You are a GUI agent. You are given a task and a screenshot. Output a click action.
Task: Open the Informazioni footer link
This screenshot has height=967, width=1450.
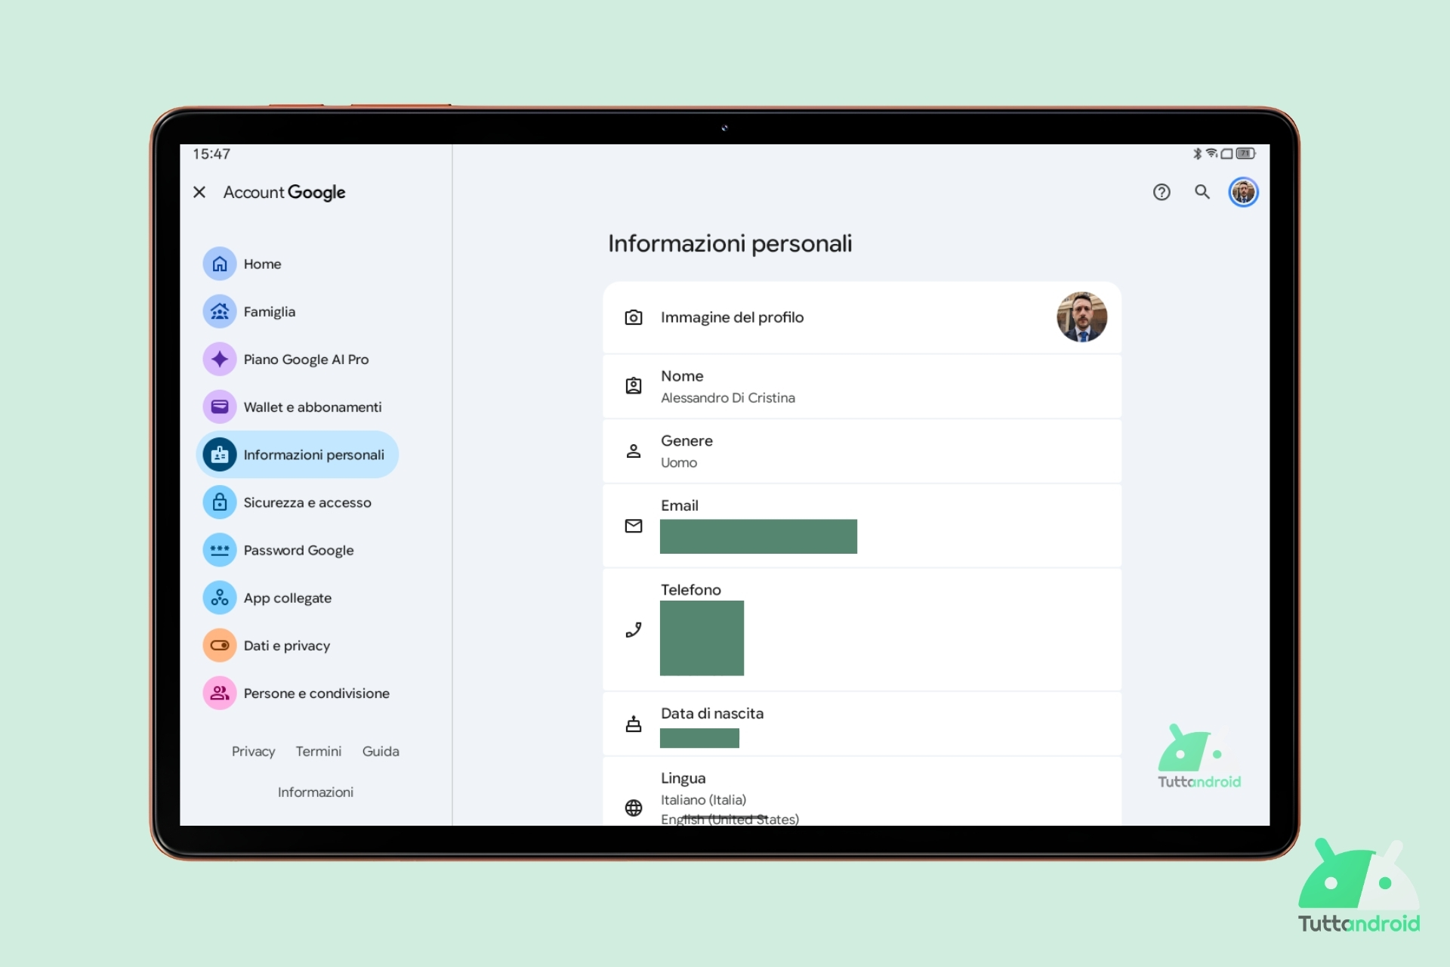[x=316, y=792]
